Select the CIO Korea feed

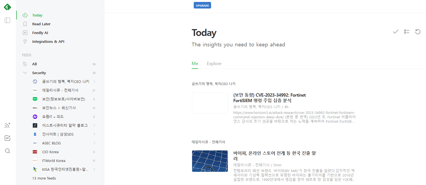pyautogui.click(x=50, y=152)
